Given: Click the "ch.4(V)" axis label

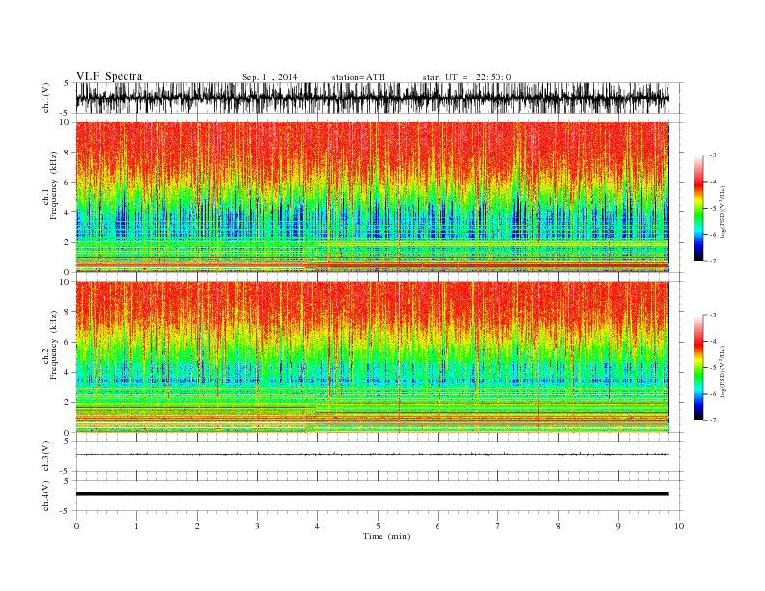Looking at the screenshot, I should (x=46, y=496).
